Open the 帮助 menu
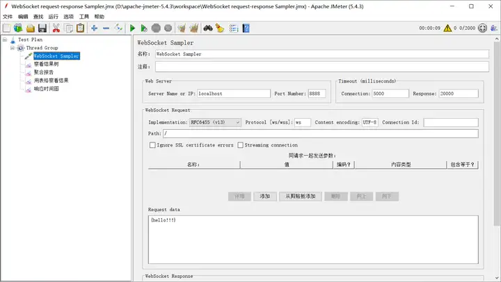The height and width of the screenshot is (282, 501). (x=99, y=17)
